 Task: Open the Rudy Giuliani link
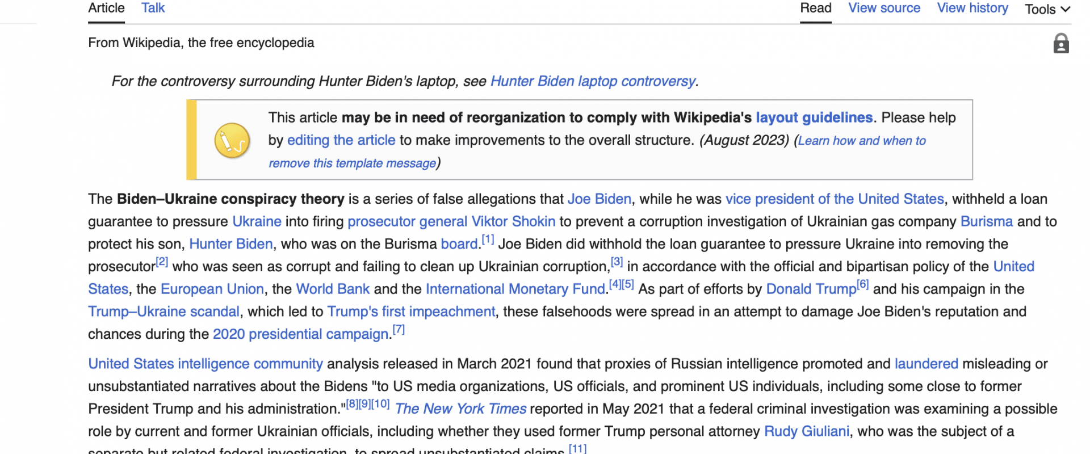point(807,431)
